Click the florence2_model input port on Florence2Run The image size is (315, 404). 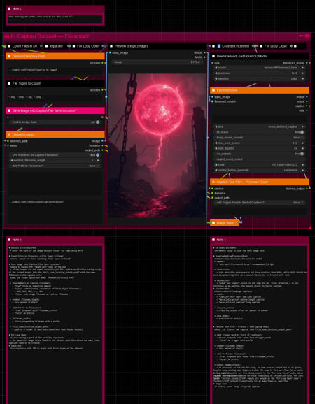pos(212,101)
